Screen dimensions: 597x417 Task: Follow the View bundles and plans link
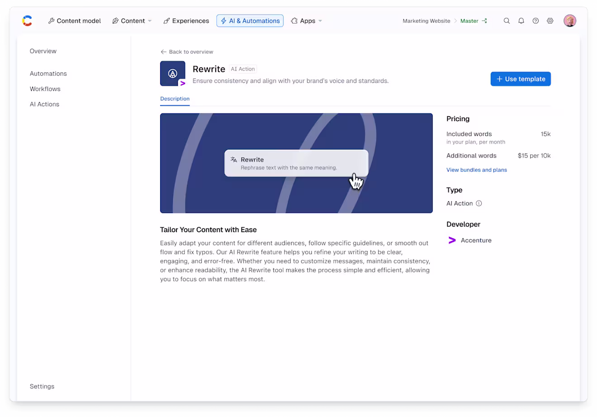pos(477,170)
